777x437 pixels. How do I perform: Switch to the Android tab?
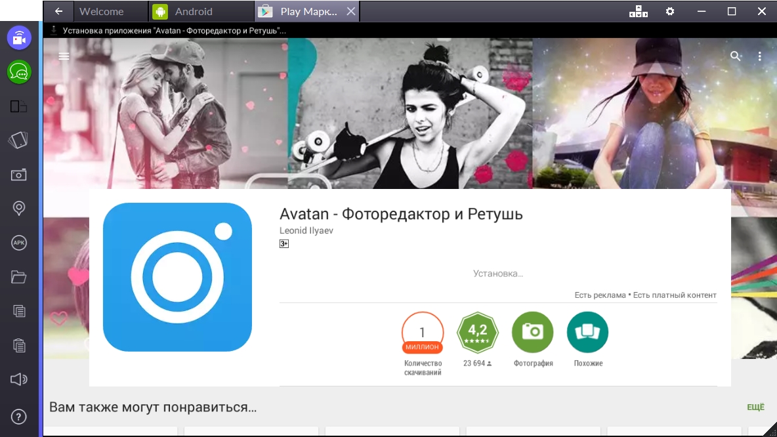click(194, 11)
